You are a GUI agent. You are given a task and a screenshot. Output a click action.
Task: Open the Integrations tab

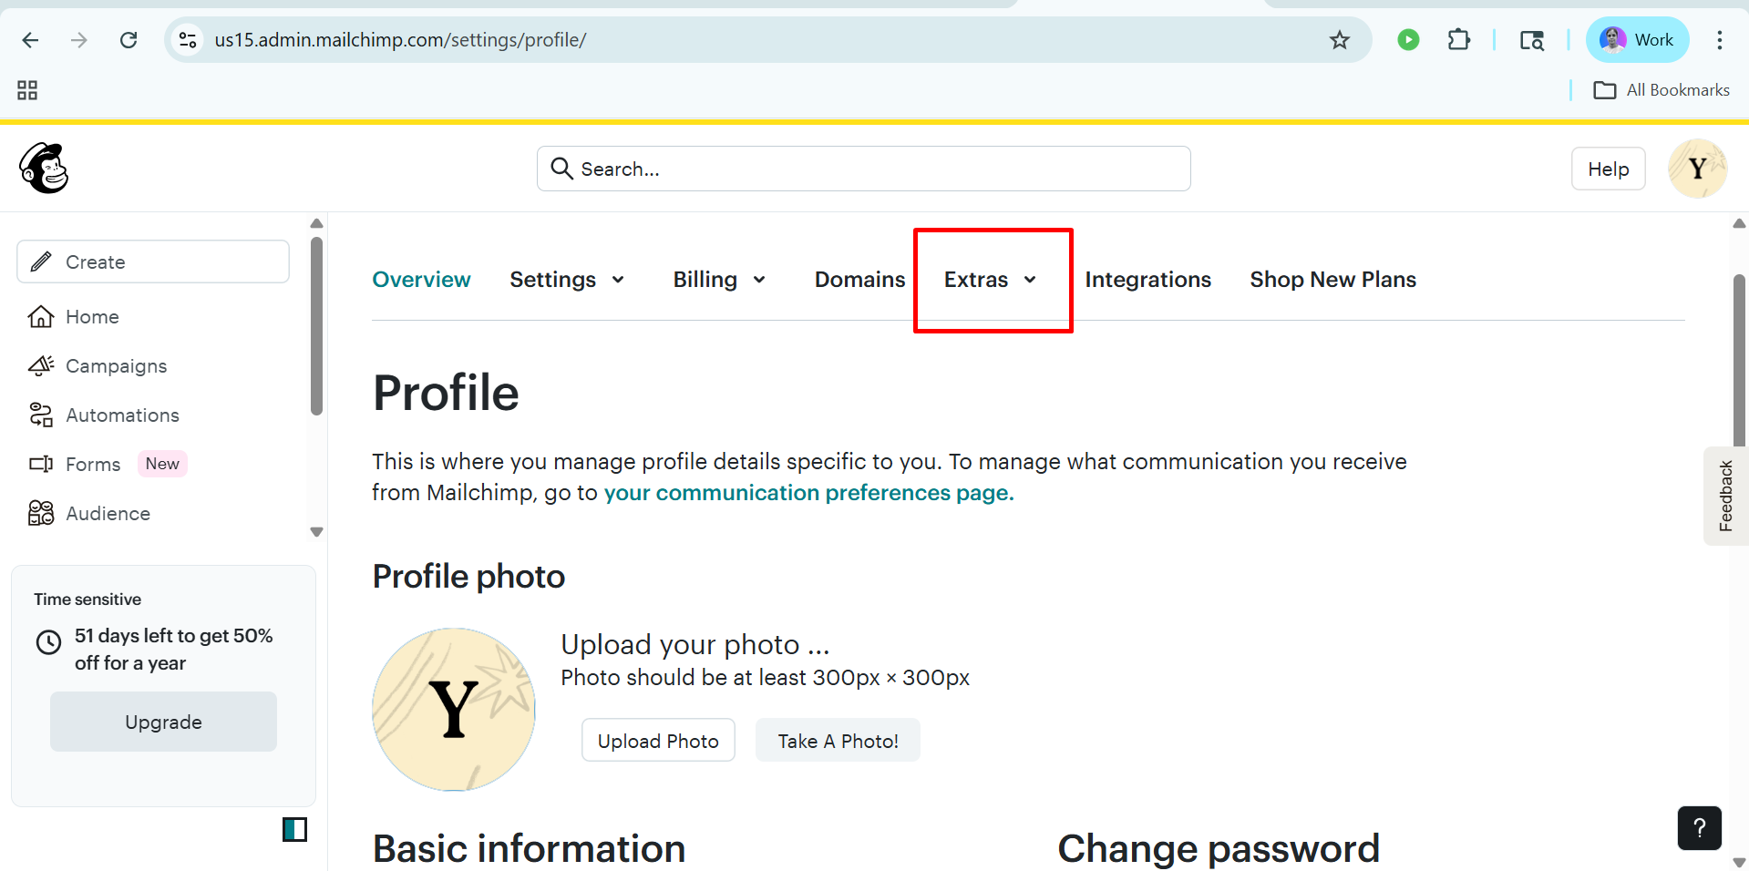point(1147,280)
